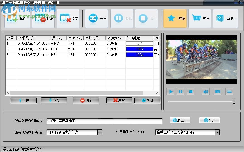Click the 源格式 column header
Viewport: 244px width, 152px height.
tap(58, 38)
